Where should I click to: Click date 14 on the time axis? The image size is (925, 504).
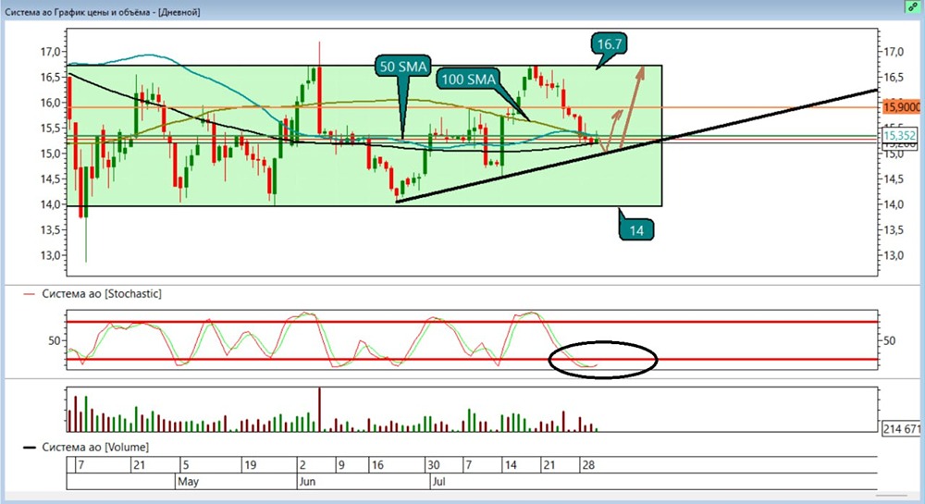[511, 465]
